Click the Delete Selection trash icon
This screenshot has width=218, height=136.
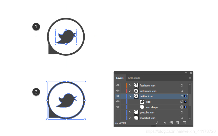pos(184,122)
